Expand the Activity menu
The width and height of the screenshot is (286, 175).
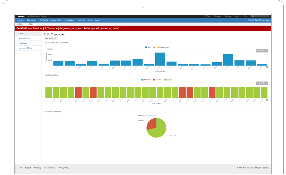tap(238, 16)
